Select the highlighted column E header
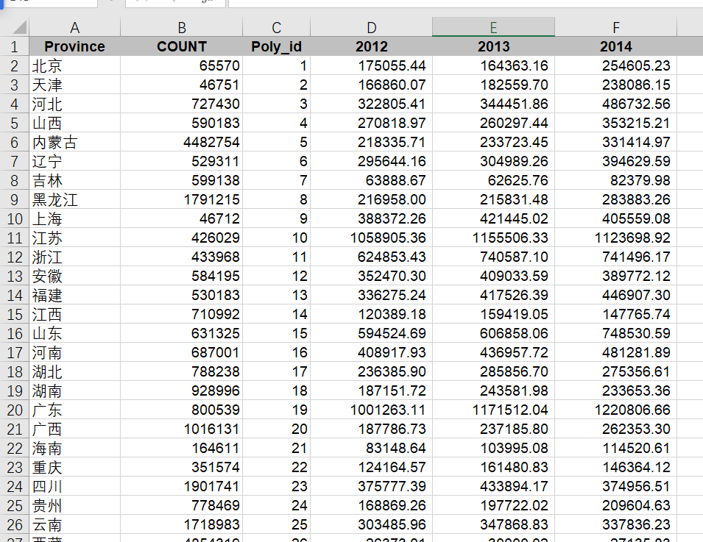This screenshot has height=542, width=703. [493, 27]
